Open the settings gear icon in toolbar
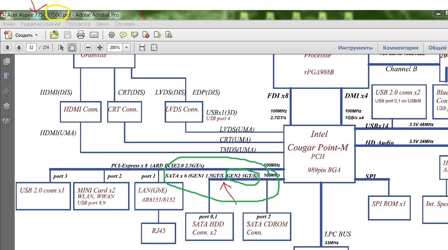The width and height of the screenshot is (448, 250). [112, 35]
